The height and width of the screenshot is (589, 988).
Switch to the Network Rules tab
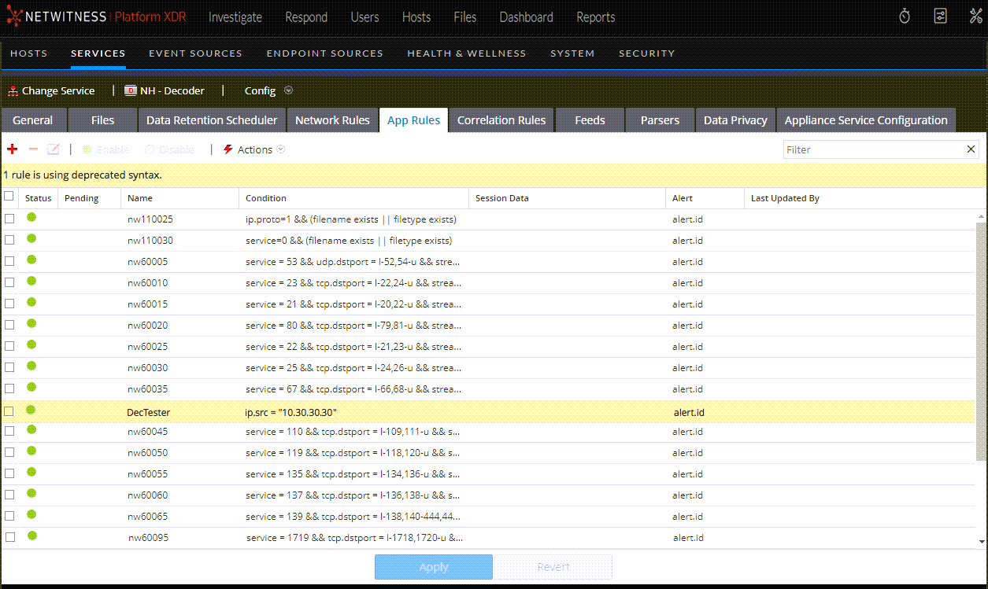coord(332,120)
